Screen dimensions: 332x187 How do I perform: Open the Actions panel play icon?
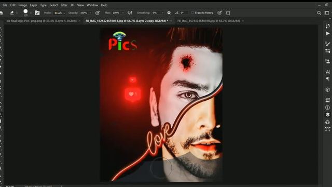(327, 33)
